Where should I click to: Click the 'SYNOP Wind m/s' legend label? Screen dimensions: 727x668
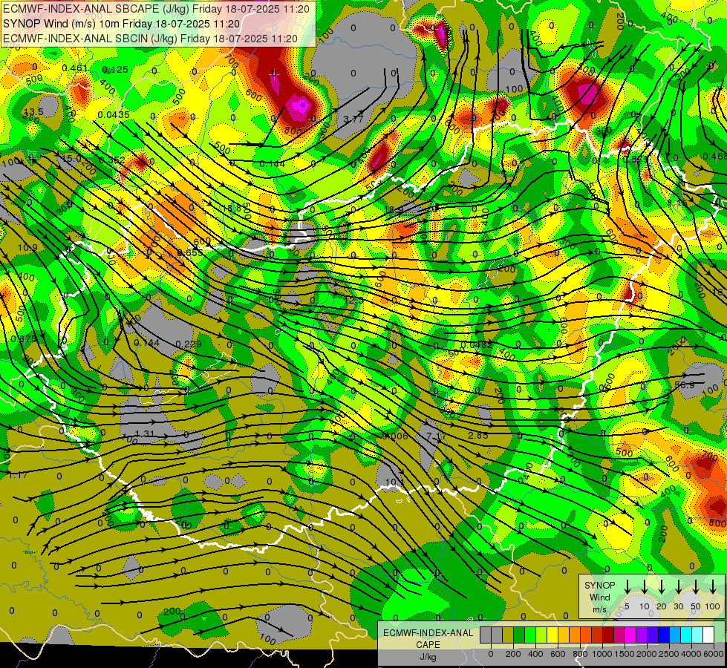click(599, 597)
